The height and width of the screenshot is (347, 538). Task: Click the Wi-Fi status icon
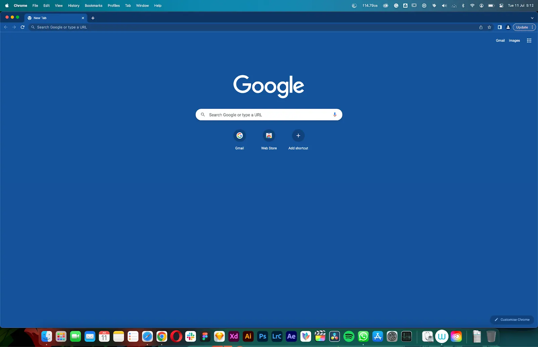[472, 6]
